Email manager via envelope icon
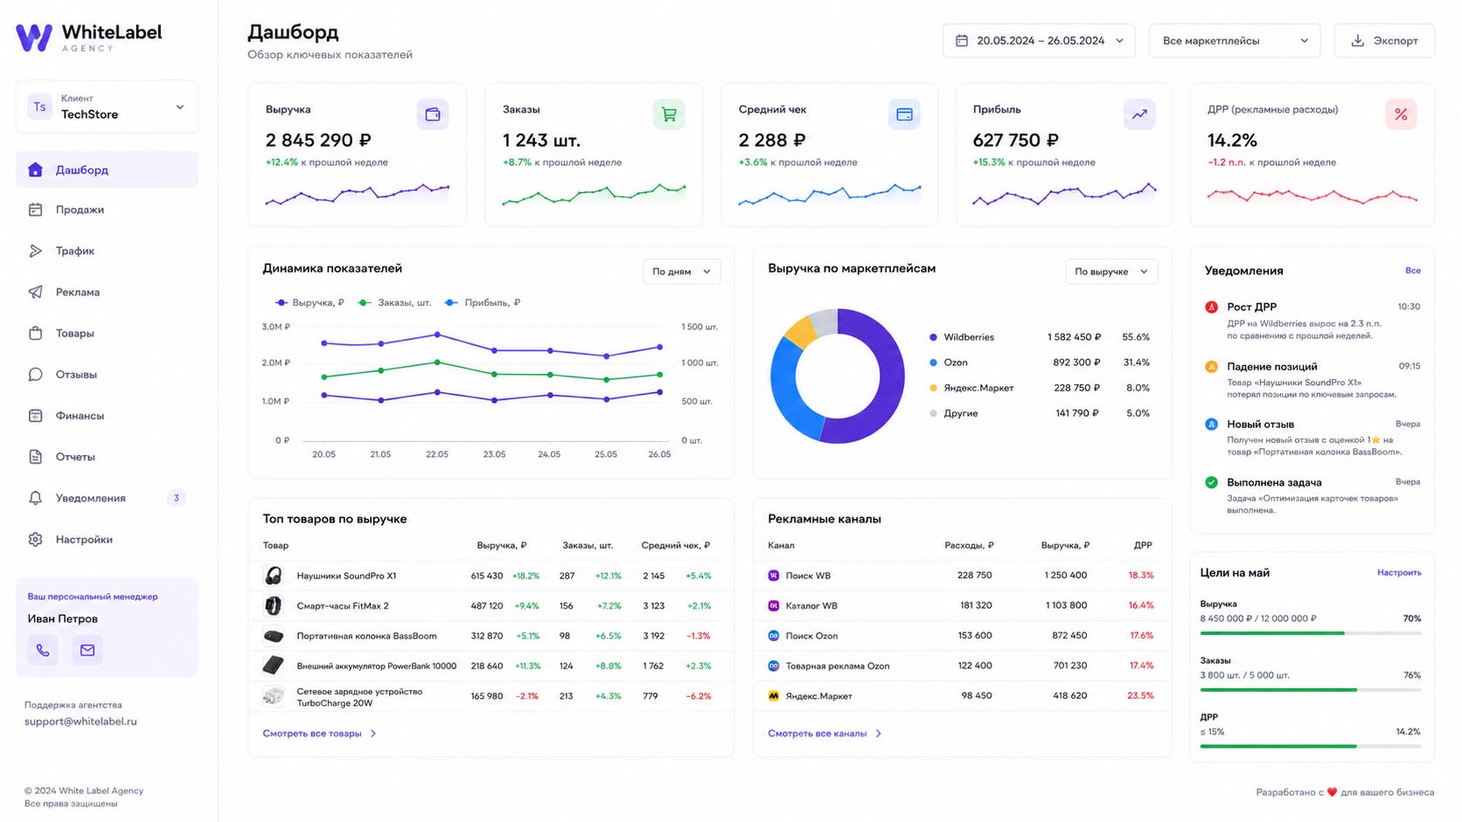The width and height of the screenshot is (1462, 822). tap(87, 650)
